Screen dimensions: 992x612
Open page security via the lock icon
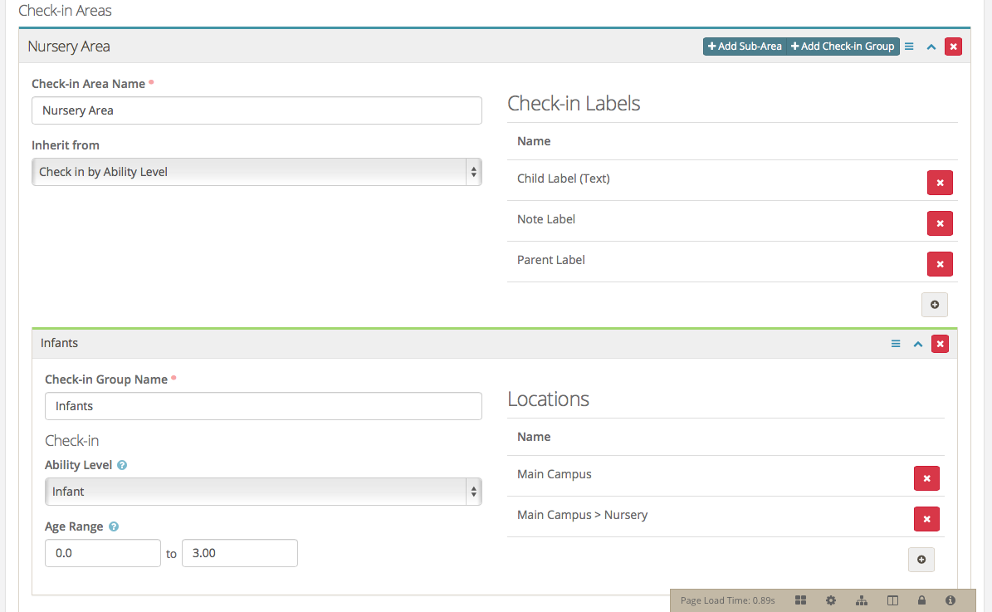921,600
